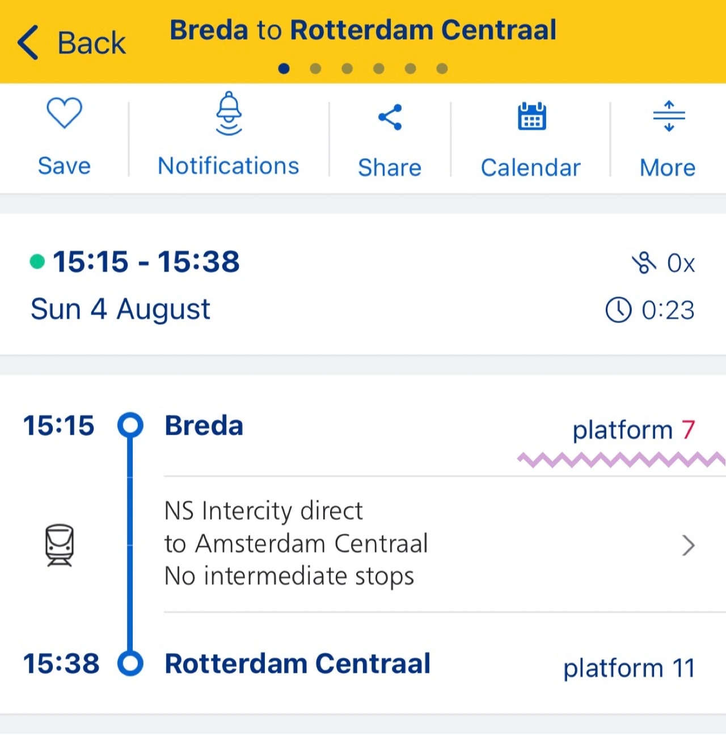Viewport: 726px width, 755px height.
Task: Tap the clock duration icon
Action: coord(618,310)
